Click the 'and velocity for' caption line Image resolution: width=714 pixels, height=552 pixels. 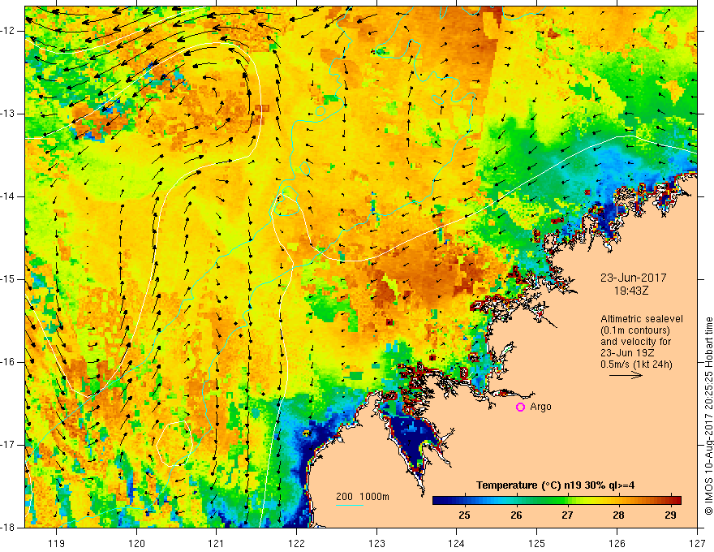(x=635, y=342)
